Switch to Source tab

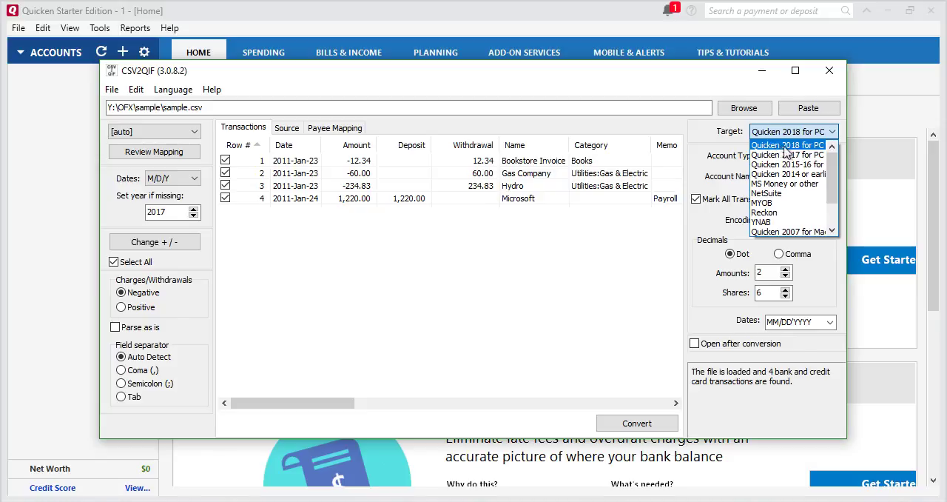pos(286,128)
